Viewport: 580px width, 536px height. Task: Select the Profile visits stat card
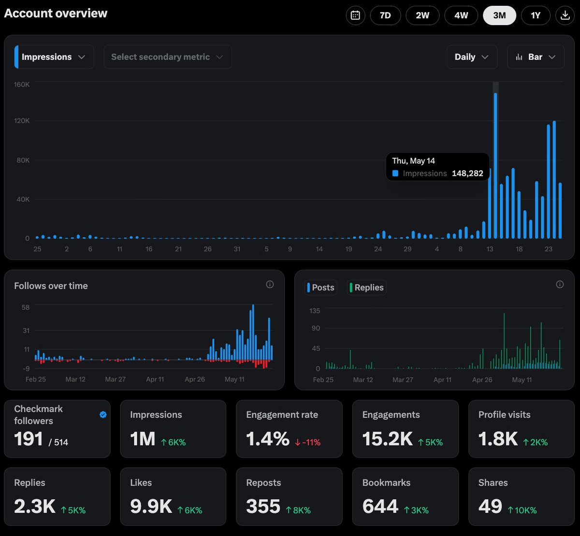[522, 429]
